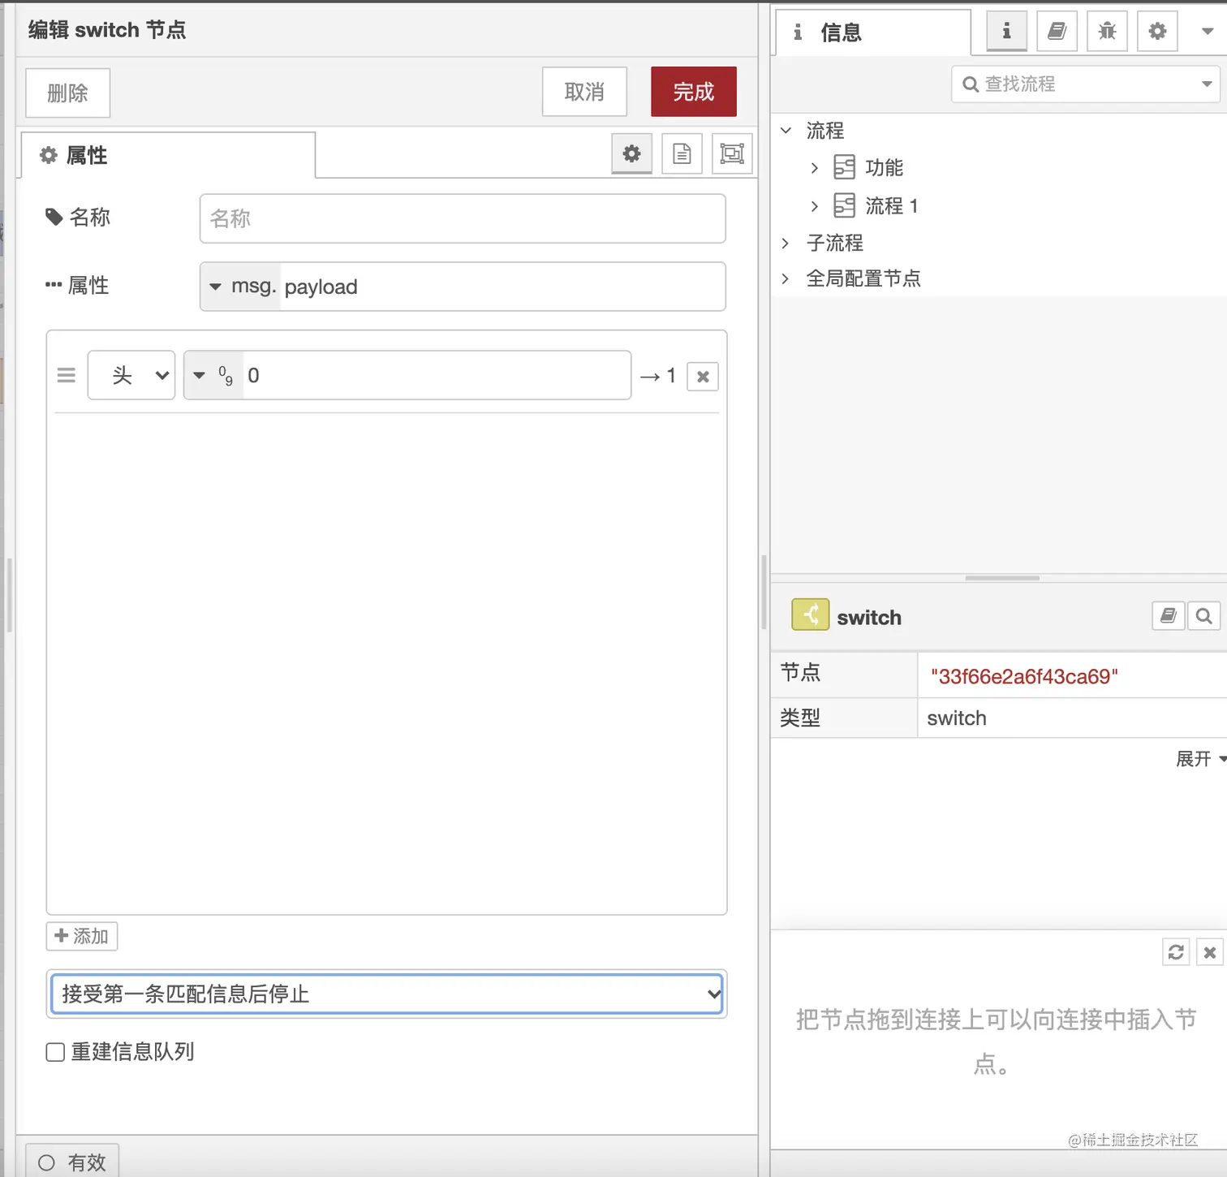Image resolution: width=1227 pixels, height=1177 pixels.
Task: Open node description document icon
Action: click(682, 153)
